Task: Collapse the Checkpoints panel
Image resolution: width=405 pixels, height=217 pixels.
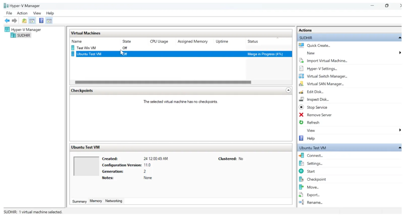Action: [x=288, y=90]
